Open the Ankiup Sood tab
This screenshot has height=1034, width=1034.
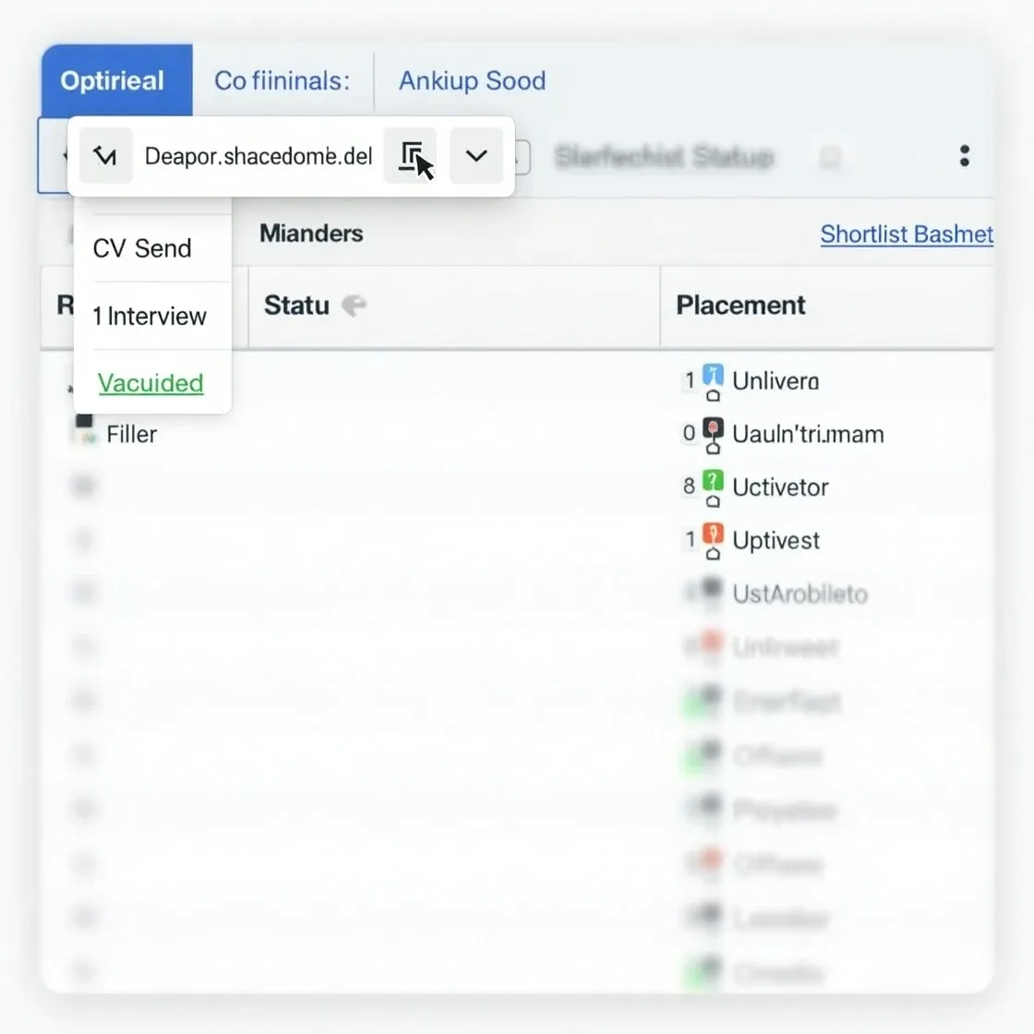point(471,80)
